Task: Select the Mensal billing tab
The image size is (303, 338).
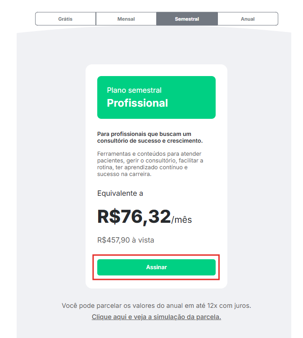Action: (x=126, y=19)
